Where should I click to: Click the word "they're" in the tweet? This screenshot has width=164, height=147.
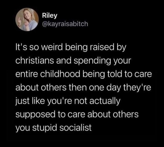coord(137,88)
